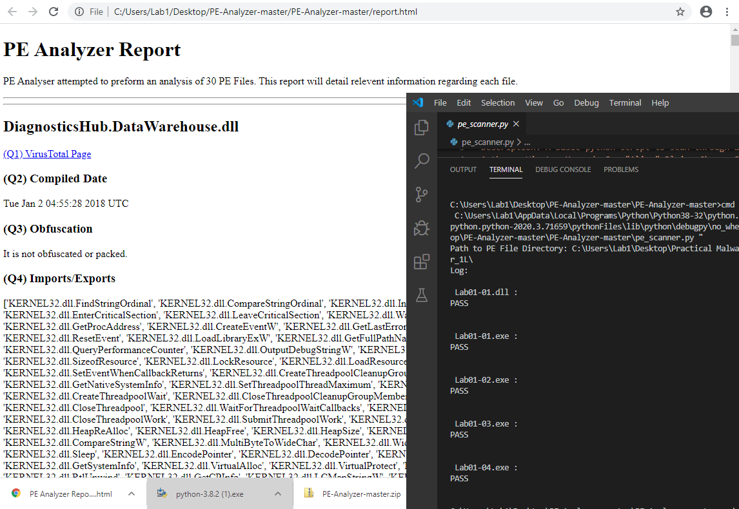Switch to the DEBUG CONSOLE panel tab

563,169
